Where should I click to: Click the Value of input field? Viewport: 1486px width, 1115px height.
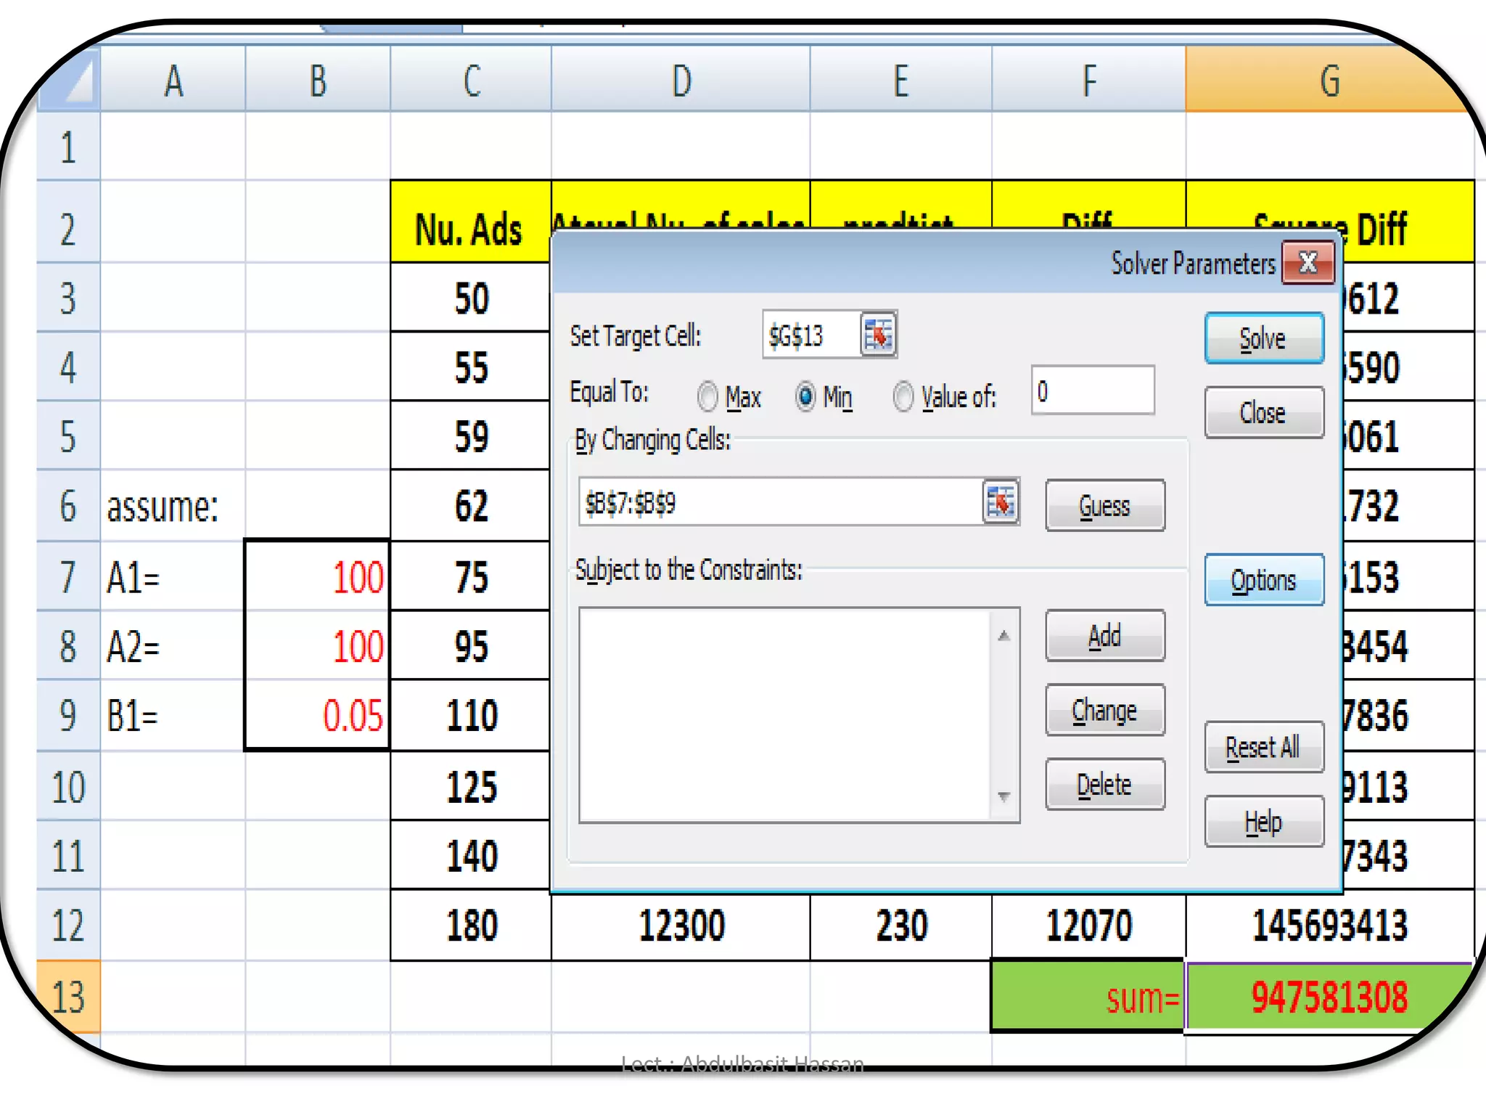pyautogui.click(x=1092, y=391)
